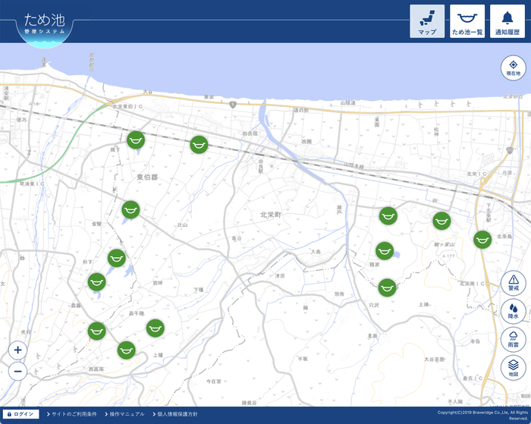Select pond marker right of 瀬戸

[388, 216]
